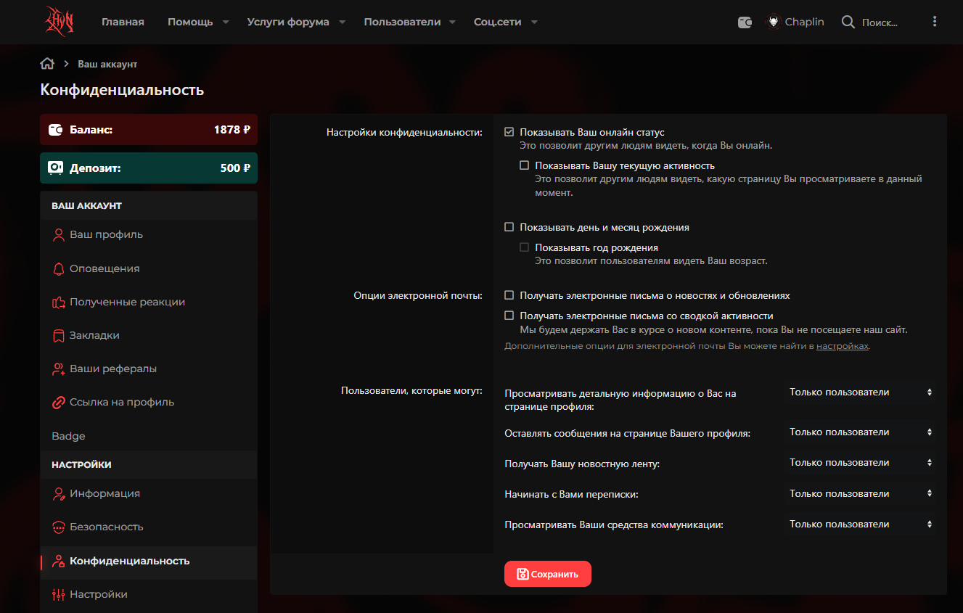
Task: Expand the Пользователи menu arrow
Action: 453,22
